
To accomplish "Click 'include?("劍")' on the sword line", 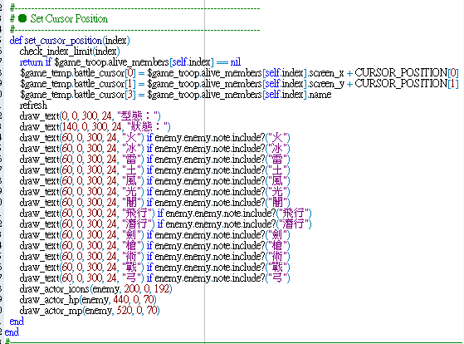I will point(261,234).
